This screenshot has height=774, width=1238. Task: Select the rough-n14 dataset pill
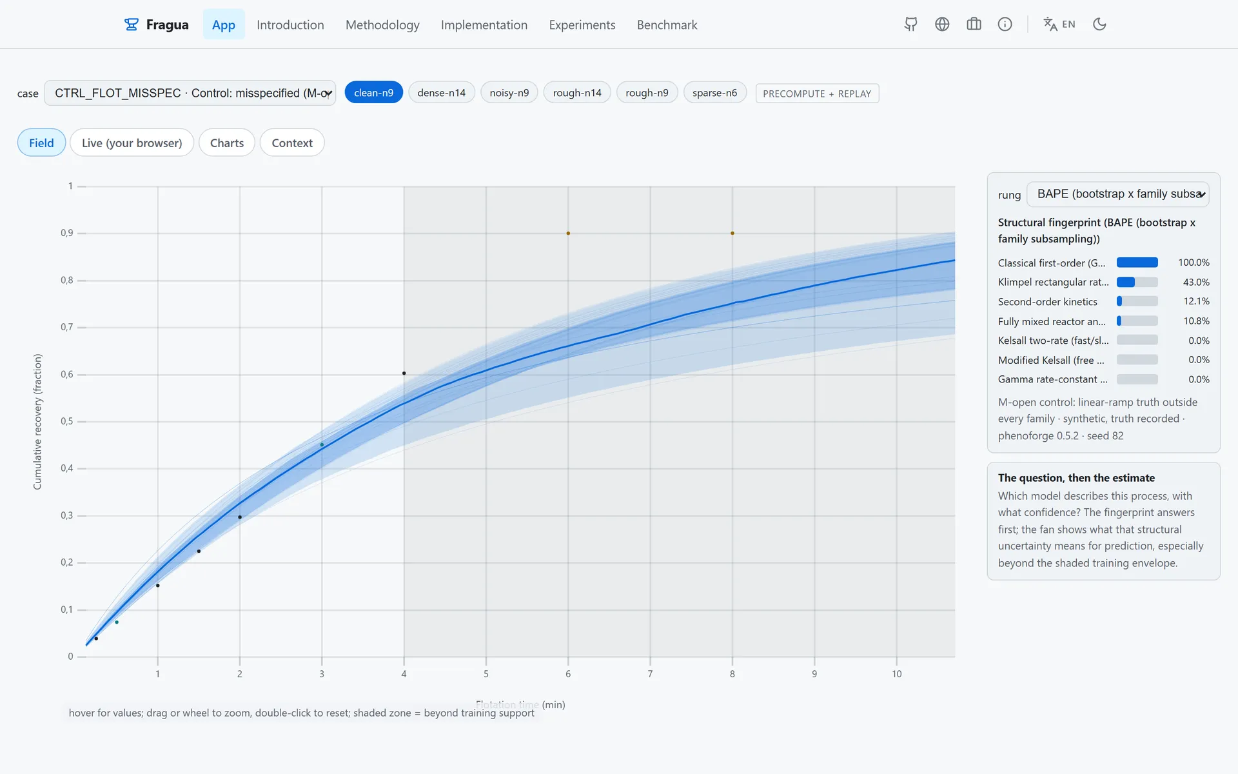click(577, 93)
